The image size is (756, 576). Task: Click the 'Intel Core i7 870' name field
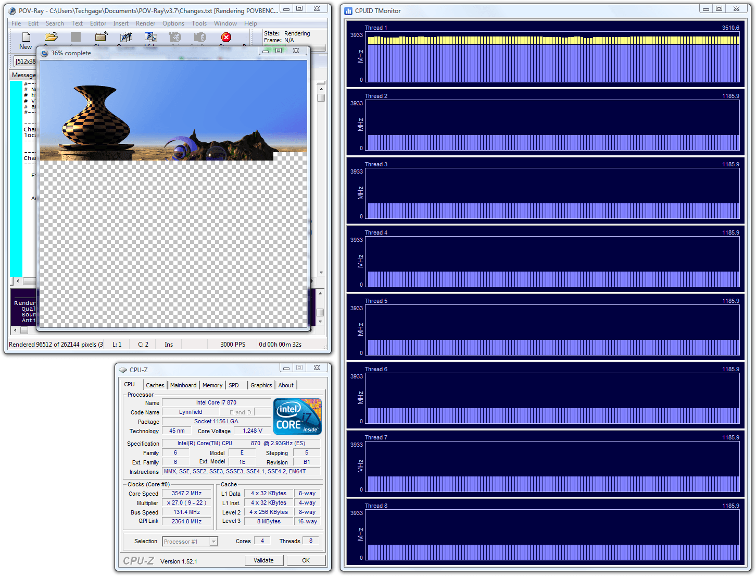click(216, 402)
